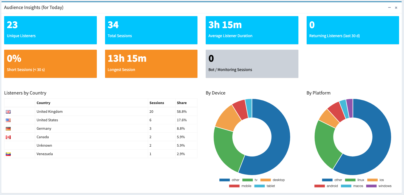Toggle the 'linux' legend swatch in By Platform
The image size is (404, 195).
coord(350,180)
